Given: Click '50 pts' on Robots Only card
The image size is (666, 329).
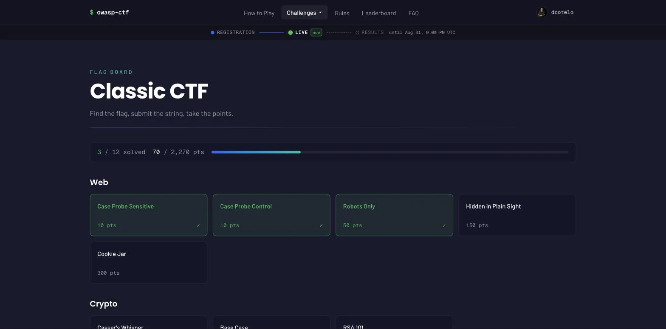Looking at the screenshot, I should (x=353, y=225).
